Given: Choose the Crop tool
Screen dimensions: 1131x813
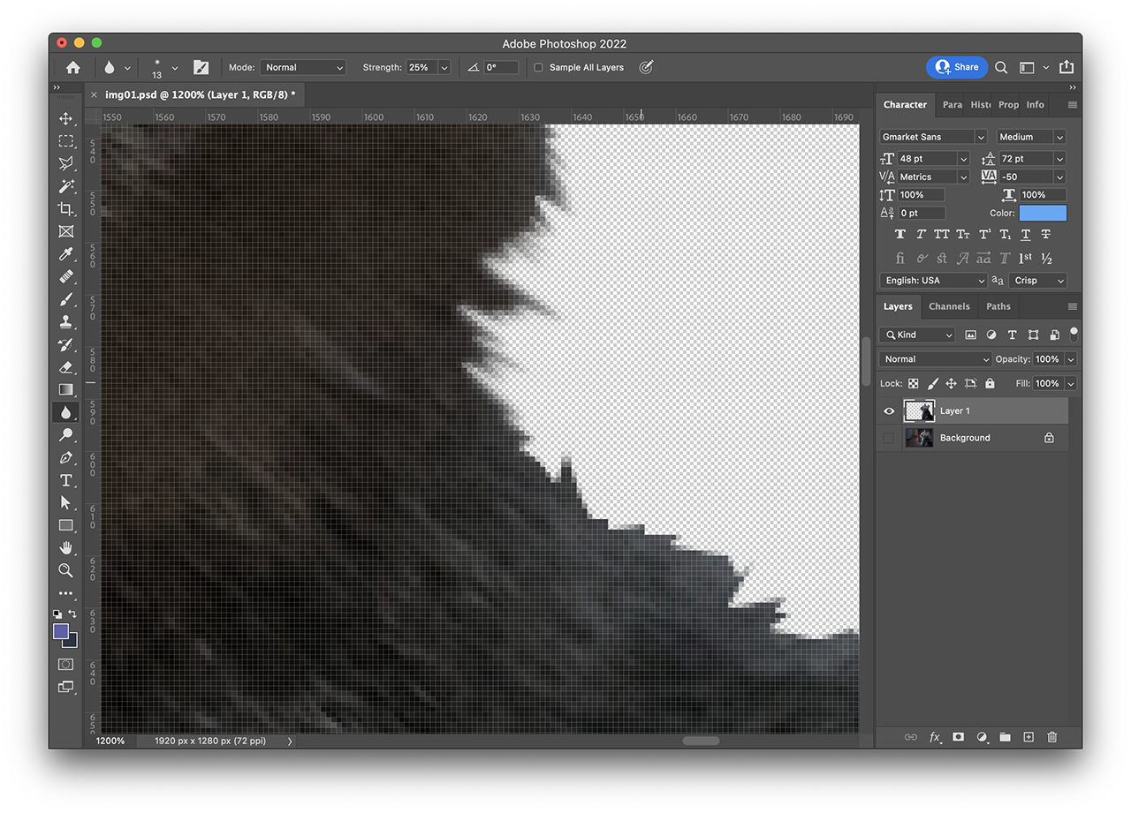Looking at the screenshot, I should point(65,209).
